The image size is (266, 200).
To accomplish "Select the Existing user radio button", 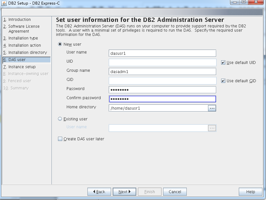I will point(60,119).
